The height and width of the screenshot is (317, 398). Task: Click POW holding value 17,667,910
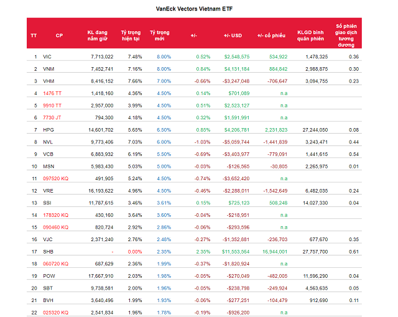101,276
